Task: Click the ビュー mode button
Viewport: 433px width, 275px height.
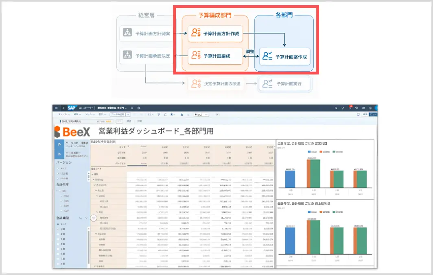Action: 373,114
